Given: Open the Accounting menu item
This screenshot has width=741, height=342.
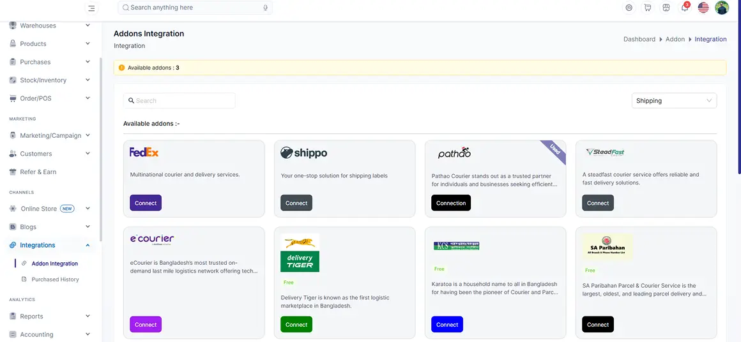Looking at the screenshot, I should tap(36, 334).
